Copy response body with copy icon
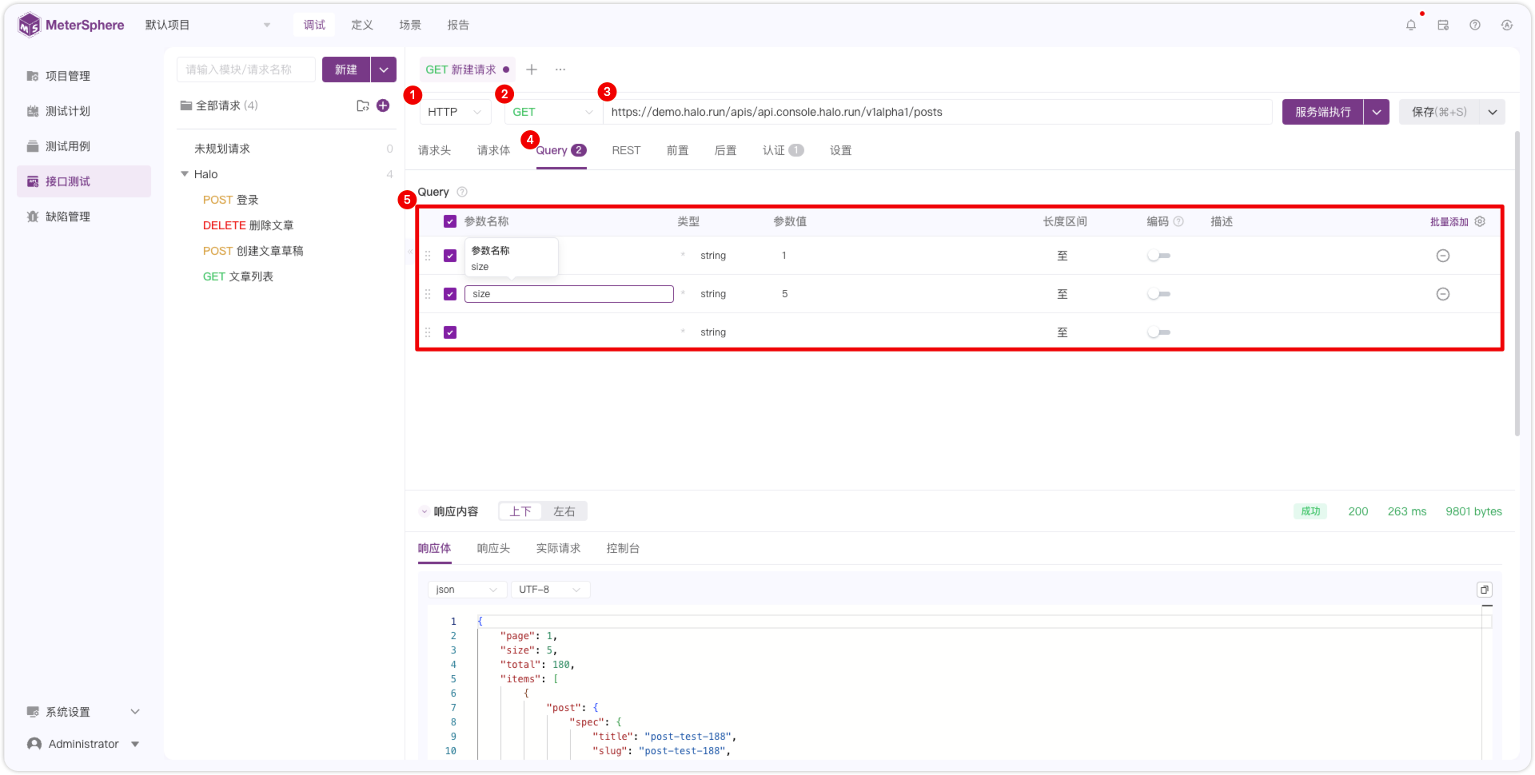Screen dimensions: 1535x775 [x=1485, y=590]
